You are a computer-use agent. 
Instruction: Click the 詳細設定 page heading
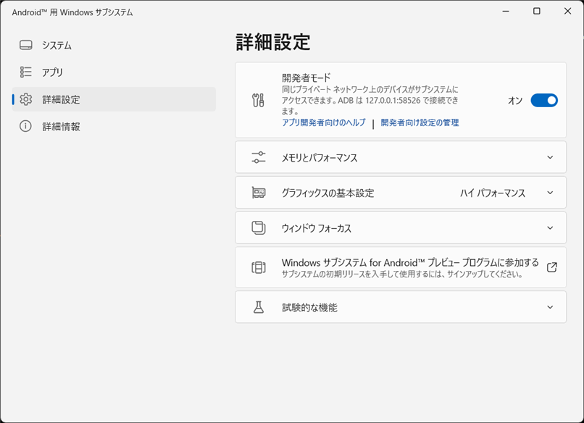[273, 42]
